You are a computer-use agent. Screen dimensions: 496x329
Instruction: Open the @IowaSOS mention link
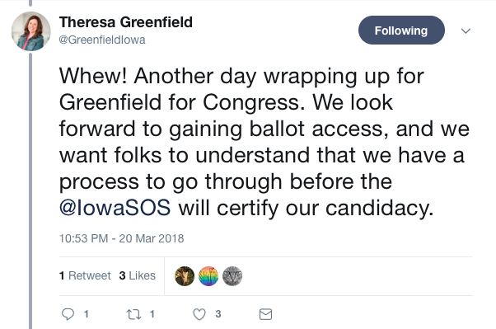tap(115, 208)
